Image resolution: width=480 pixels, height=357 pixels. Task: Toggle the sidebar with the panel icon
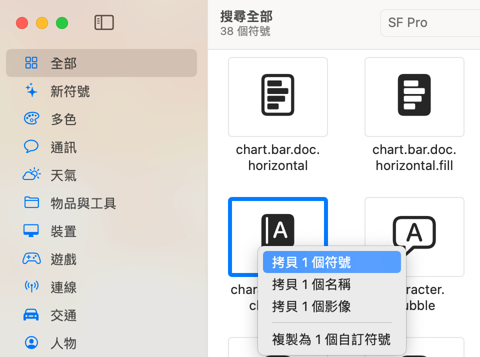tap(104, 22)
